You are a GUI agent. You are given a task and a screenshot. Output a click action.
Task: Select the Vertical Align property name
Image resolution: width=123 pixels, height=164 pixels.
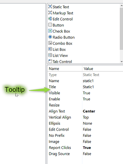pyautogui.click(x=60, y=117)
